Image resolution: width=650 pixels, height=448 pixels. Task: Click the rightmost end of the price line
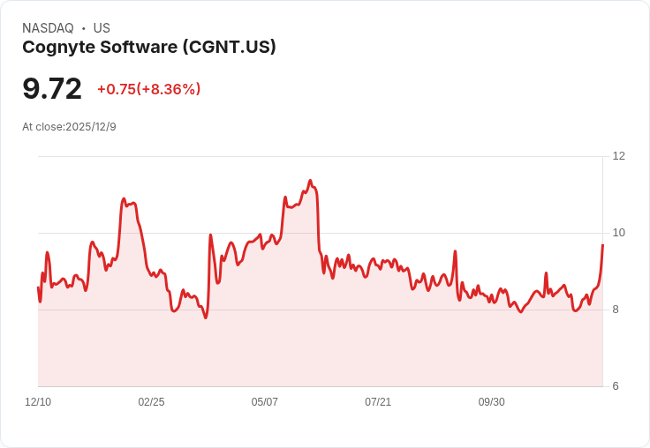pyautogui.click(x=602, y=244)
